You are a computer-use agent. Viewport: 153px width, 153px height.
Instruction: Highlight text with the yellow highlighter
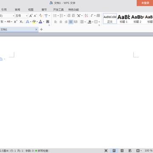[34, 22]
